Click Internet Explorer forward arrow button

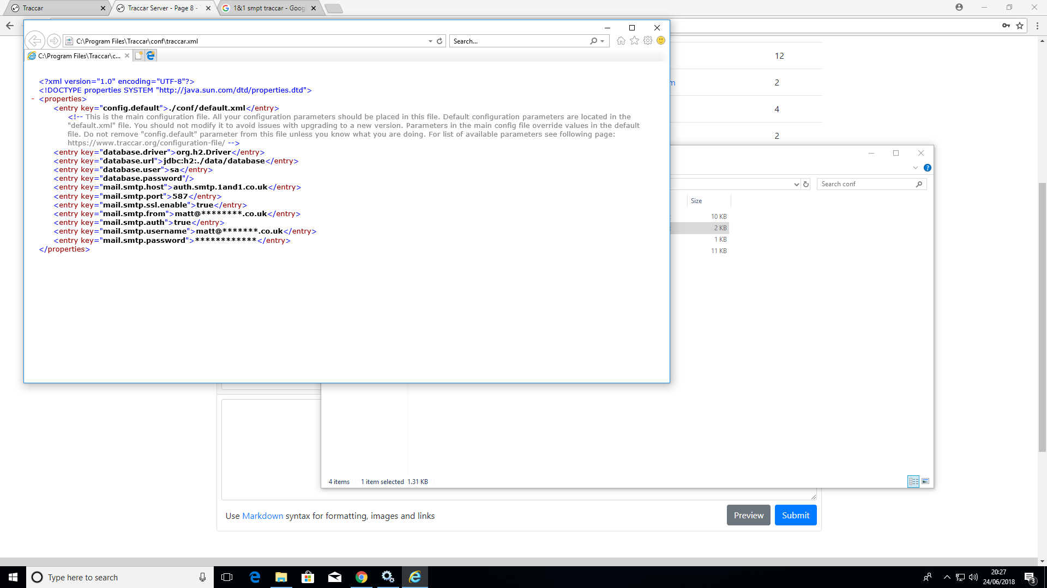53,41
